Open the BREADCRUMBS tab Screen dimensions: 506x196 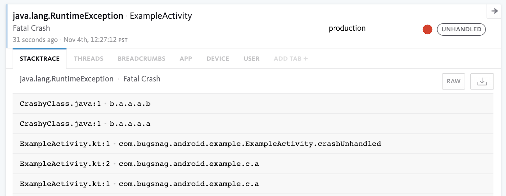141,59
